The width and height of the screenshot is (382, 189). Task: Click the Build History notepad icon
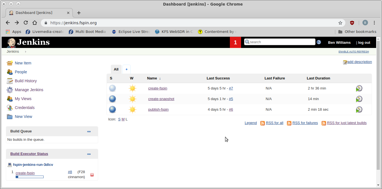10,81
